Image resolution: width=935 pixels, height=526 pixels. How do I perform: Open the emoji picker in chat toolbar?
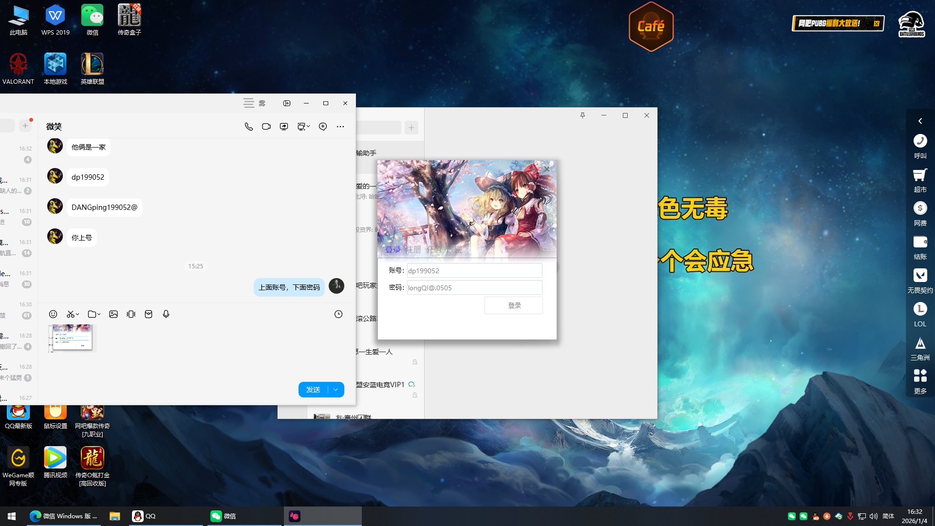tap(53, 314)
